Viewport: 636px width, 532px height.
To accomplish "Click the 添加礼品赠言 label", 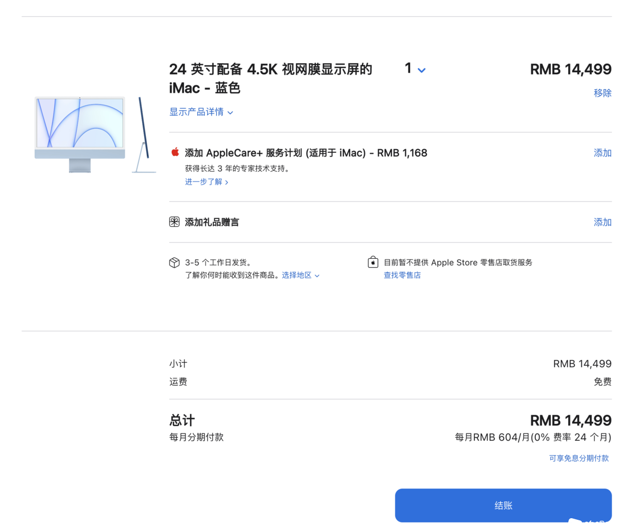I will [212, 222].
